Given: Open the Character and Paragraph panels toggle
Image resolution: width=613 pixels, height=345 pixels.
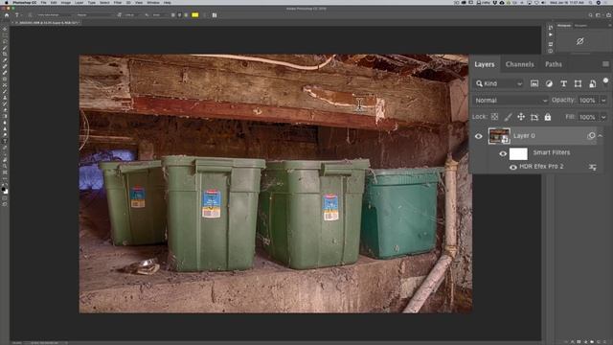Looking at the screenshot, I should 215,15.
